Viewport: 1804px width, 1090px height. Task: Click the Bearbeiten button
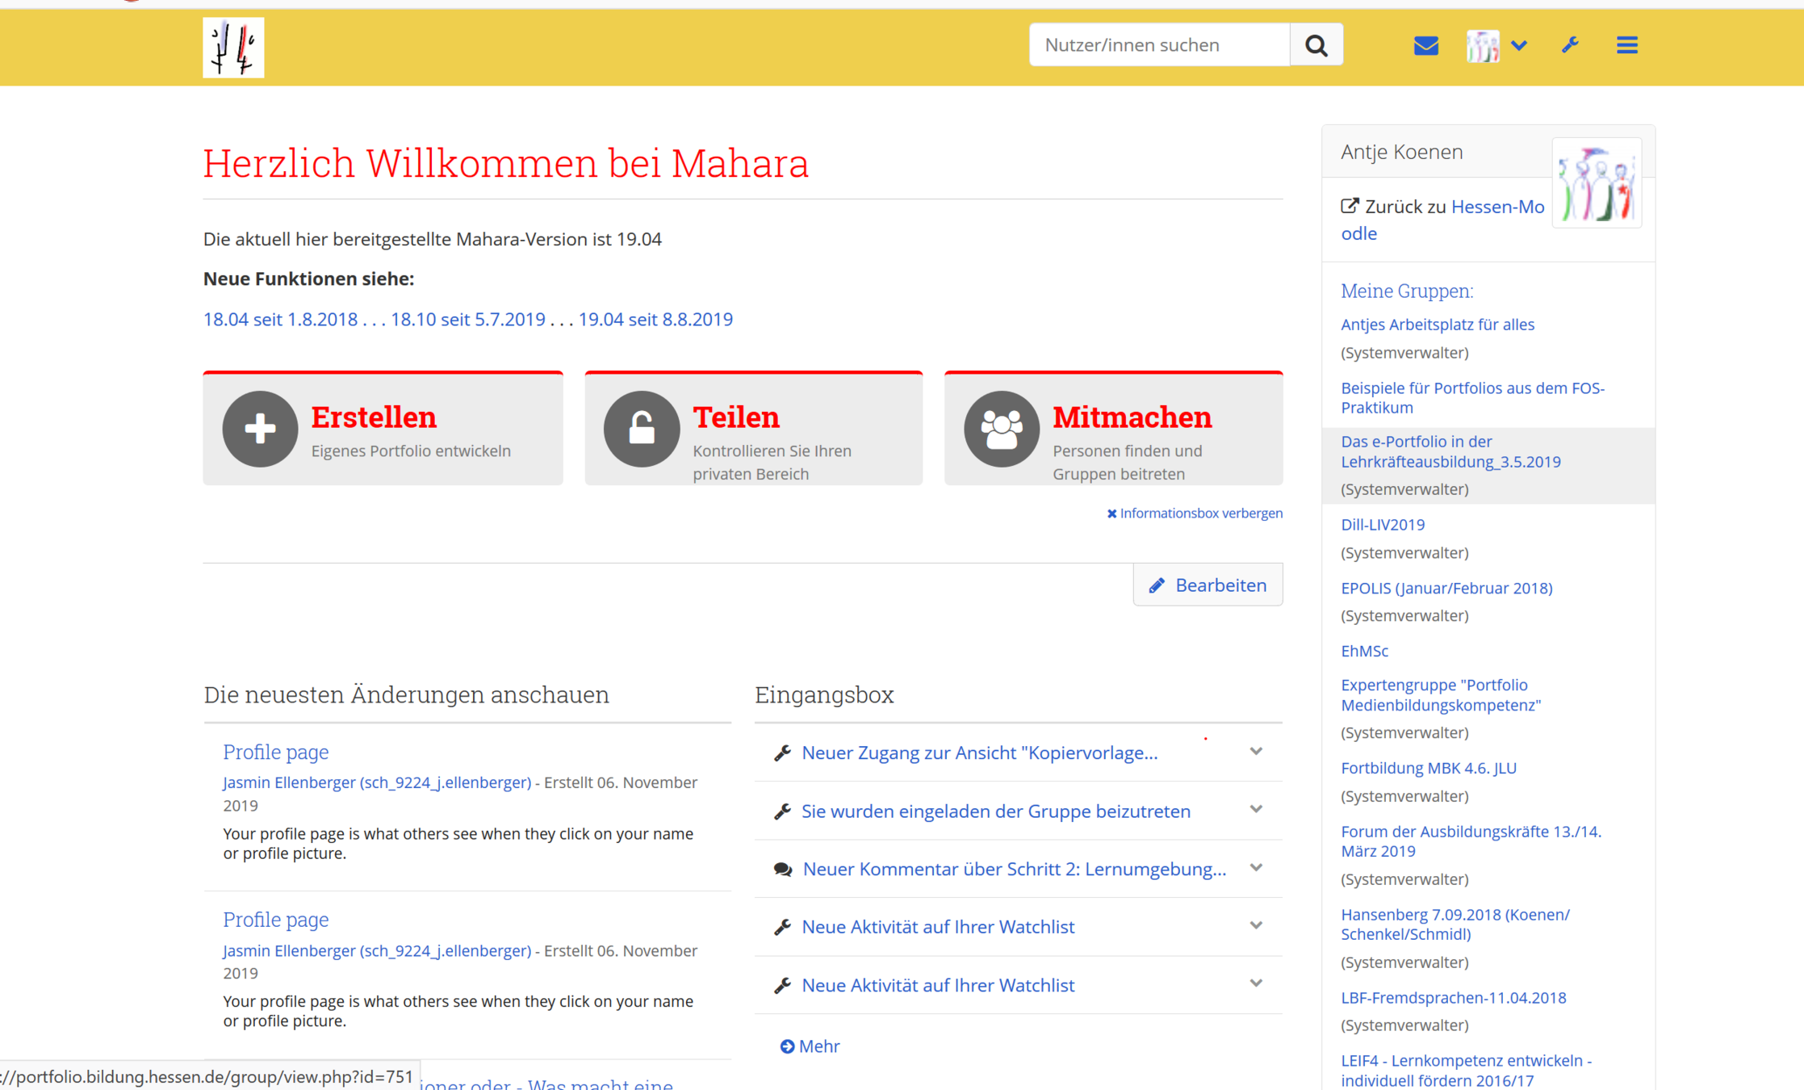(x=1208, y=585)
